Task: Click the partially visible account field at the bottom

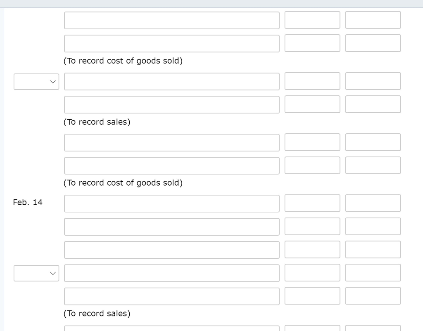Action: 172,329
